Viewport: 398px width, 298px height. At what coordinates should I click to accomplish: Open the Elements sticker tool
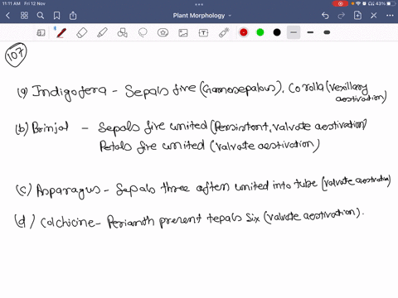pos(163,33)
